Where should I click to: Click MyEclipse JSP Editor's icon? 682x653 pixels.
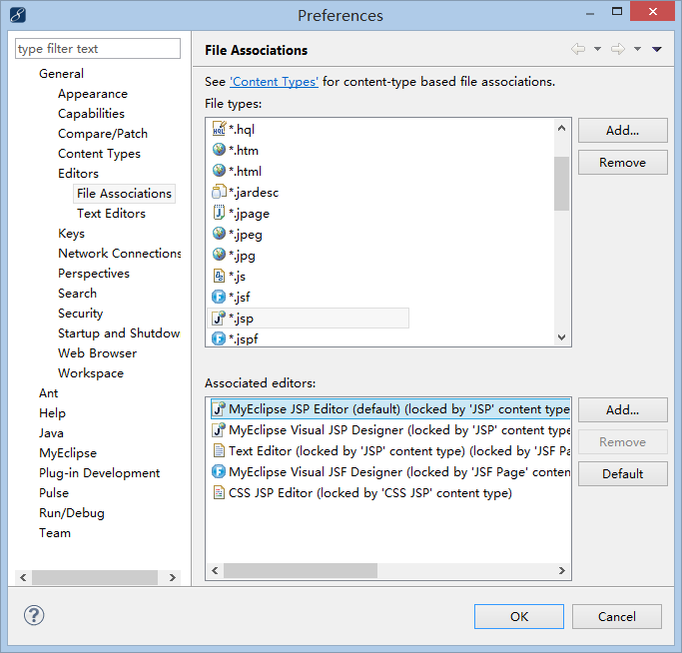click(x=219, y=408)
